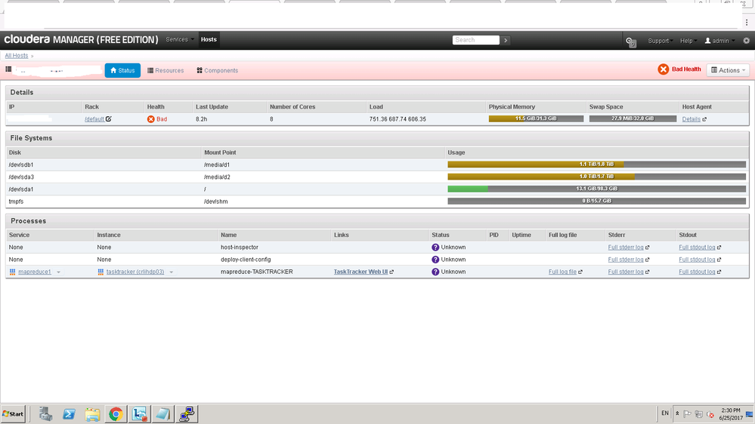Click the Physical Memory usage bar

(536, 118)
